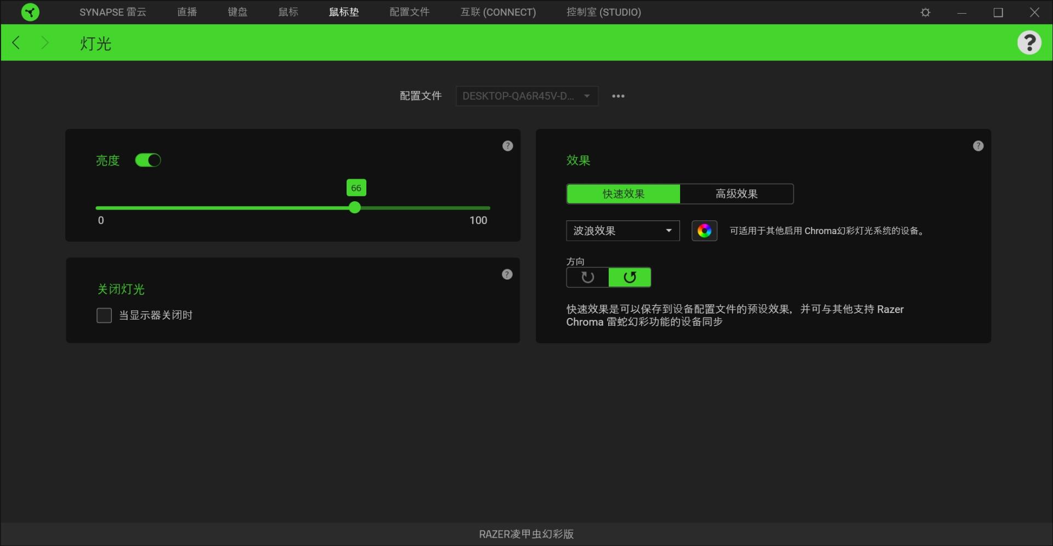Click the forward navigation arrow
Image resolution: width=1053 pixels, height=546 pixels.
pyautogui.click(x=46, y=42)
